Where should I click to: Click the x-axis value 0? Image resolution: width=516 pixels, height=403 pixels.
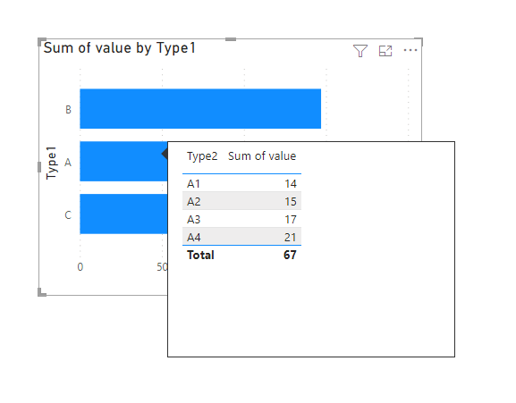pyautogui.click(x=80, y=267)
